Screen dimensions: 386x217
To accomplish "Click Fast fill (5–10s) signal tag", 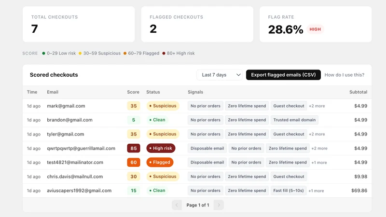I will point(289,190).
